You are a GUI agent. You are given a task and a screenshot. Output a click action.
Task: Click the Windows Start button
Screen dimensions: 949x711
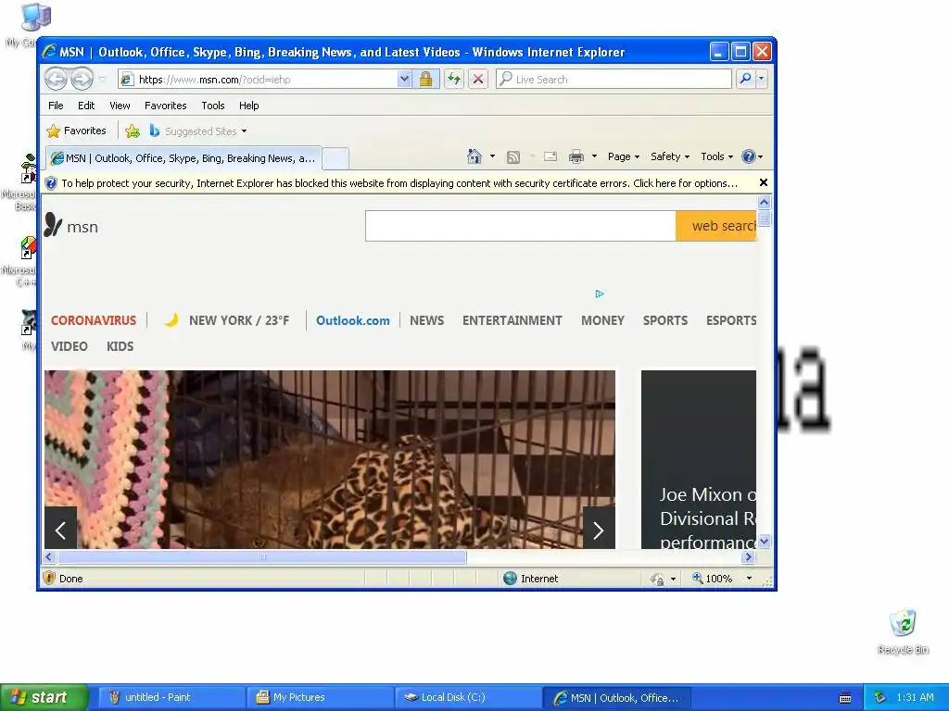(x=44, y=697)
